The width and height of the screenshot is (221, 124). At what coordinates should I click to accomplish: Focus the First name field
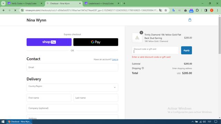coord(49,98)
